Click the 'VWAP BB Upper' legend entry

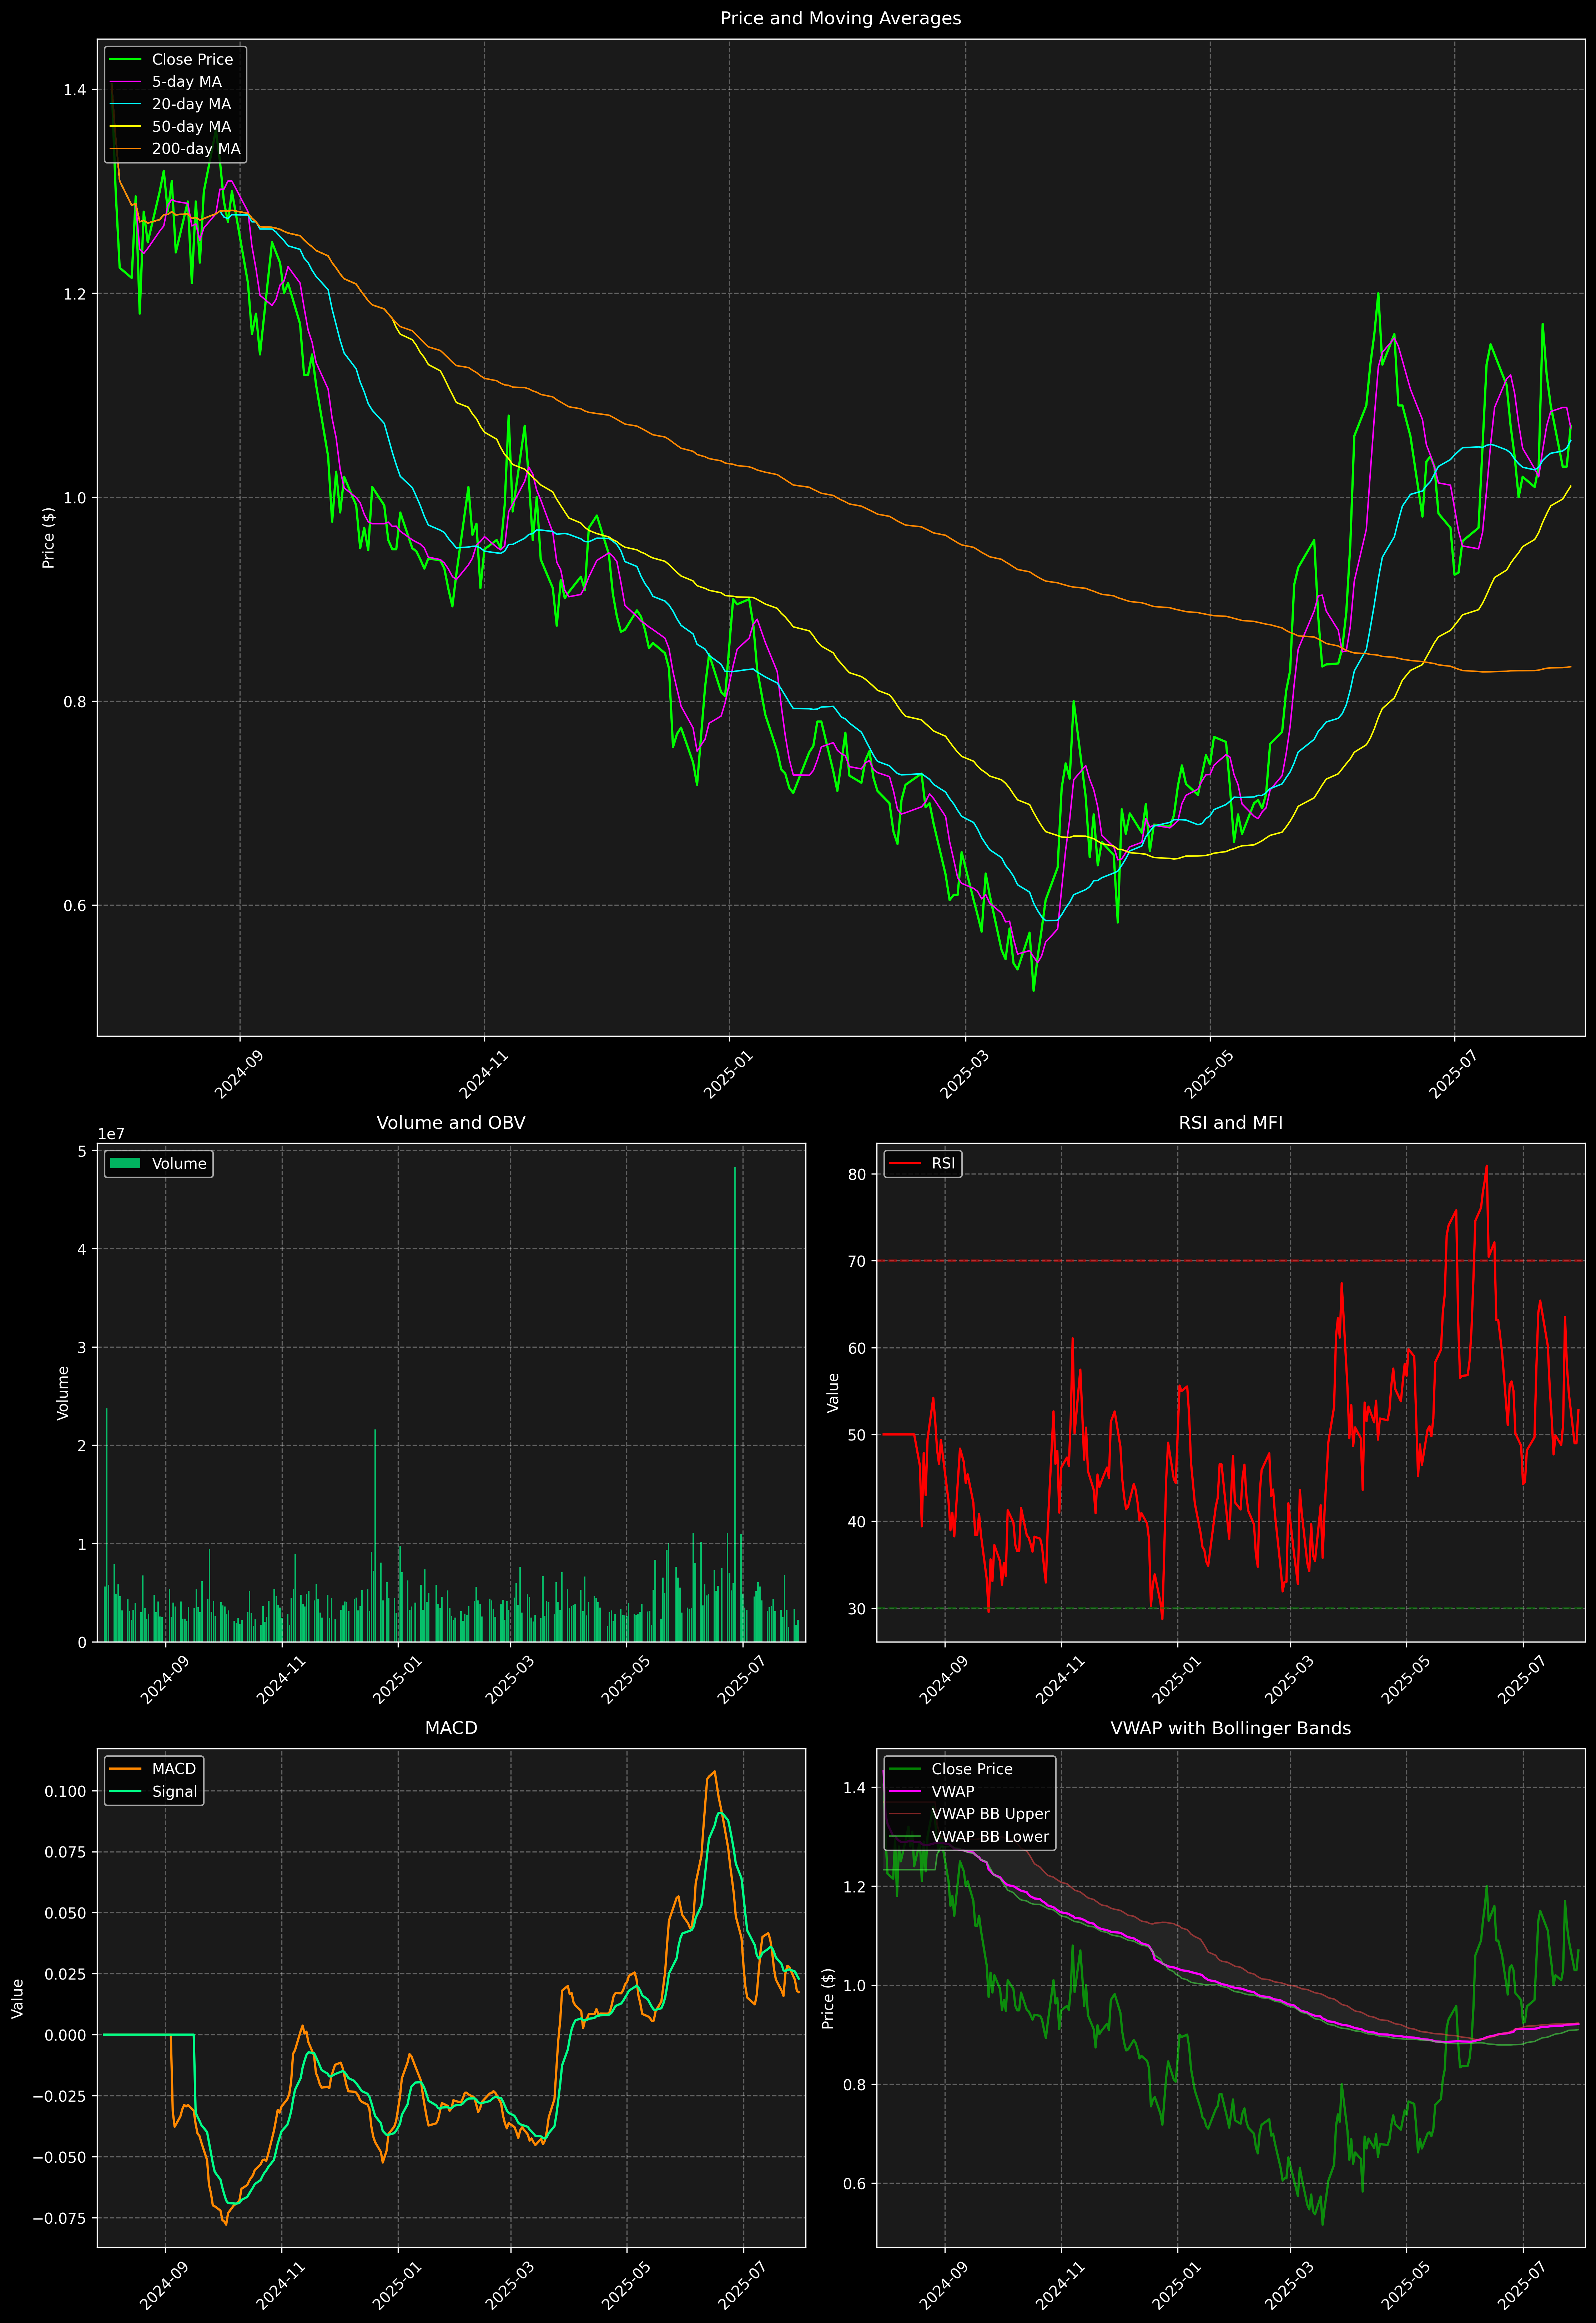point(969,1814)
